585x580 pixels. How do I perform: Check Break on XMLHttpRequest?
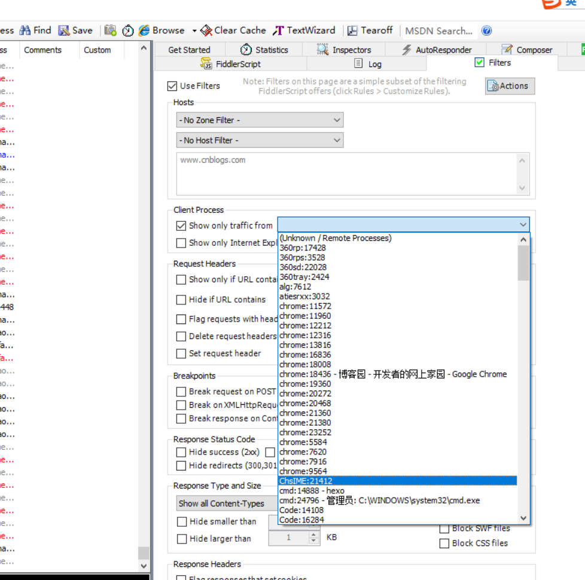click(181, 405)
